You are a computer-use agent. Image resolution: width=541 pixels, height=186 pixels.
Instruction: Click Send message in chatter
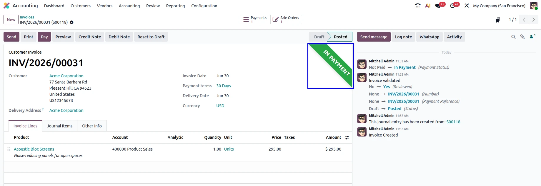pos(374,37)
